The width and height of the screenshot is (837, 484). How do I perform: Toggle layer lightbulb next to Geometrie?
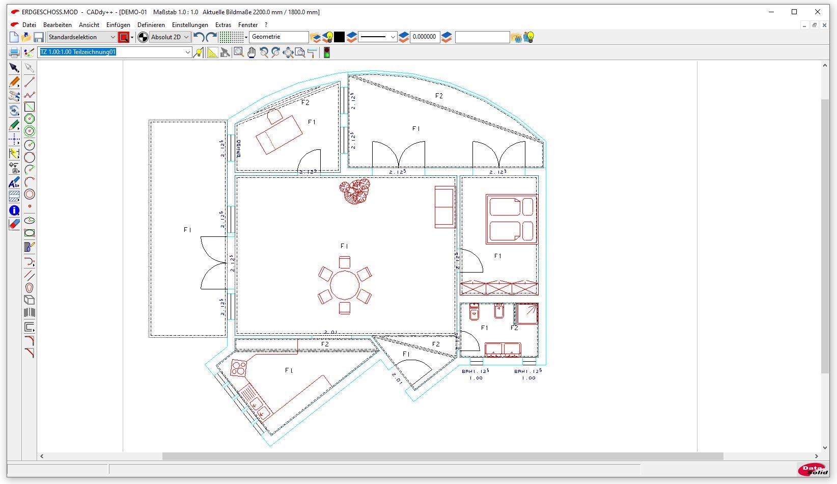click(x=328, y=37)
